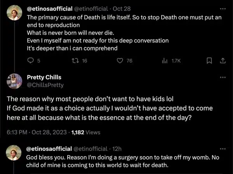Open more options on Pretty Chills tweet
233x174 pixels.
click(223, 77)
